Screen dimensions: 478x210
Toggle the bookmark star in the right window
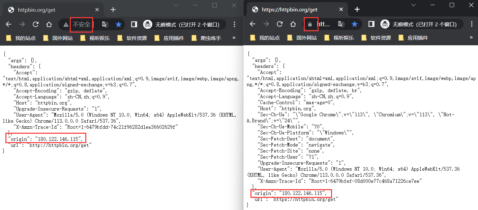(x=355, y=24)
